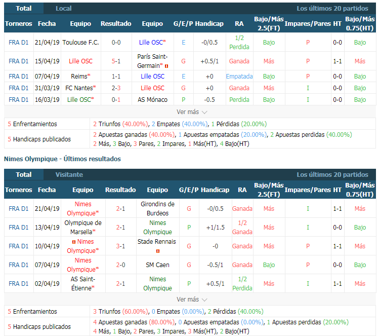Click FRA D1 in the 02/04/19 row
This screenshot has height=336, width=378.
click(x=19, y=284)
